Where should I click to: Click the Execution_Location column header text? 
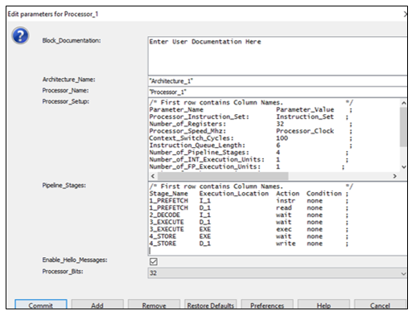pyautogui.click(x=234, y=194)
